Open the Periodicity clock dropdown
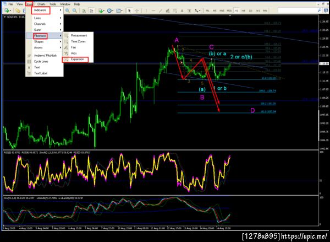The image size is (330, 242). [110, 10]
